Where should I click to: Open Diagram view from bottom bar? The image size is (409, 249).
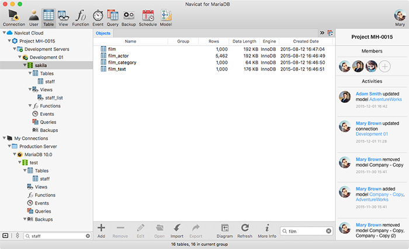224,231
